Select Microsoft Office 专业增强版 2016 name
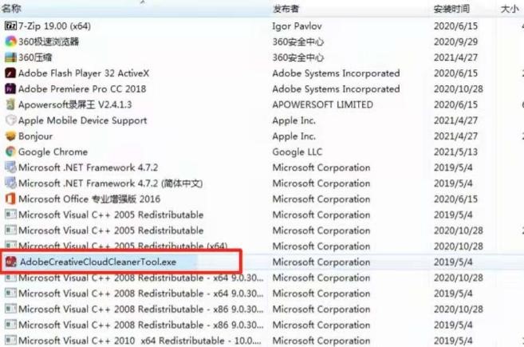The image size is (524, 347). pos(89,199)
